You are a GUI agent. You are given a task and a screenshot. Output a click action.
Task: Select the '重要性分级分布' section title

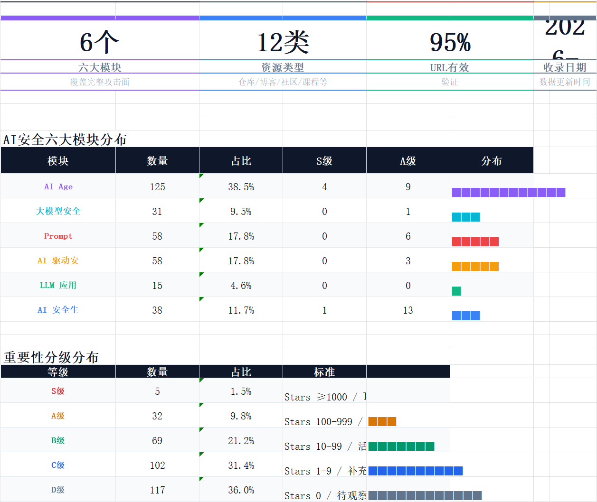point(51,357)
